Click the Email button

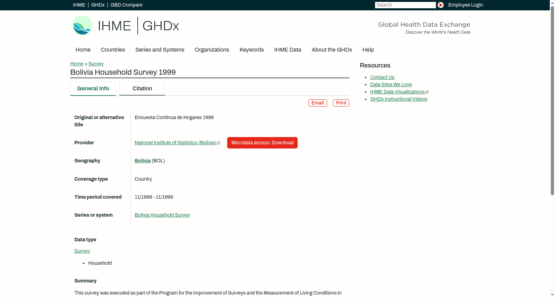click(317, 103)
